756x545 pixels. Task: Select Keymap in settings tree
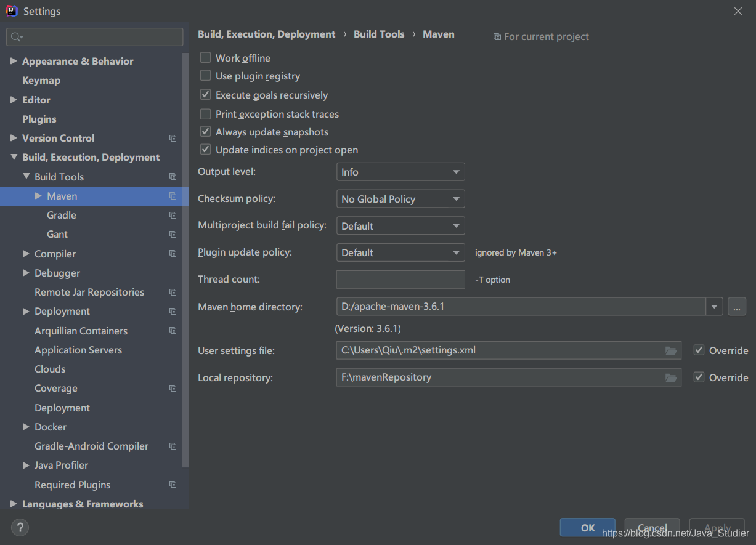tap(41, 80)
